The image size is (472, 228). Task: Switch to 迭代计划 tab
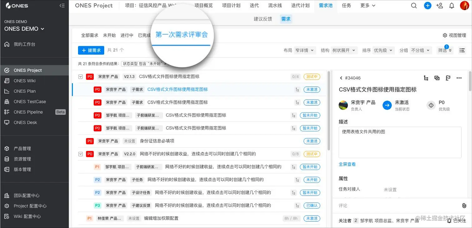[x=300, y=6]
